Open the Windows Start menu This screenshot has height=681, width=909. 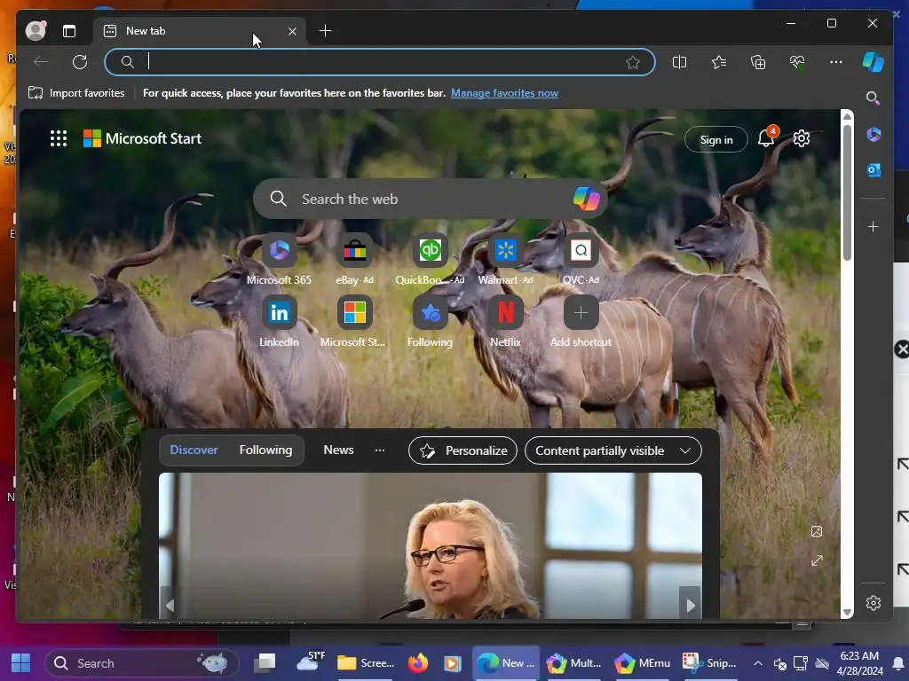click(x=21, y=663)
